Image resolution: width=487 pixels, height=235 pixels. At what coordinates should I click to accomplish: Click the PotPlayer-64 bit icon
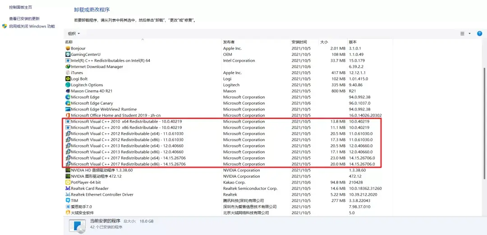(x=68, y=182)
